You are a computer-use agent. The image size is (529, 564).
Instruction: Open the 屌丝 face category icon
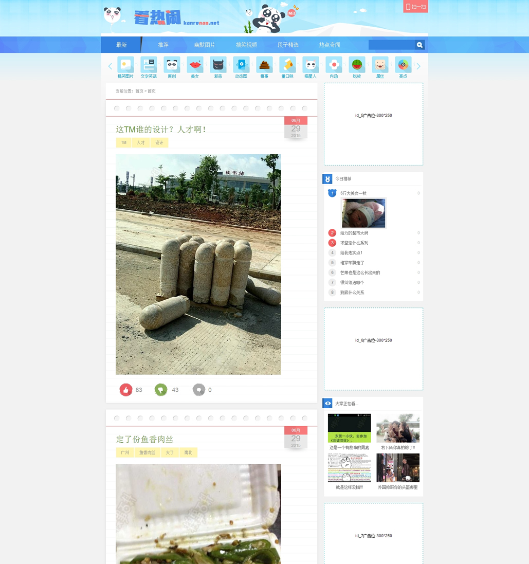[x=380, y=65]
